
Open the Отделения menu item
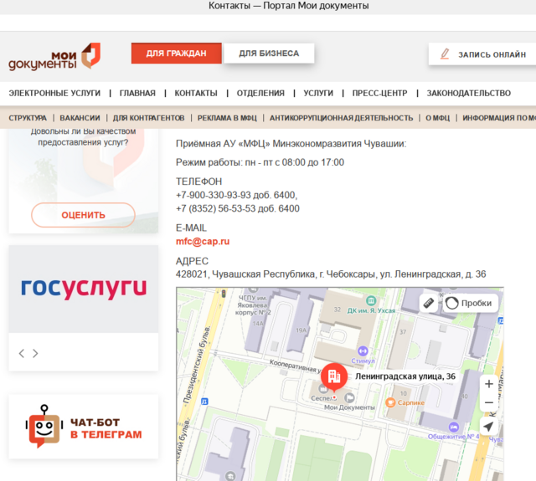pyautogui.click(x=260, y=93)
